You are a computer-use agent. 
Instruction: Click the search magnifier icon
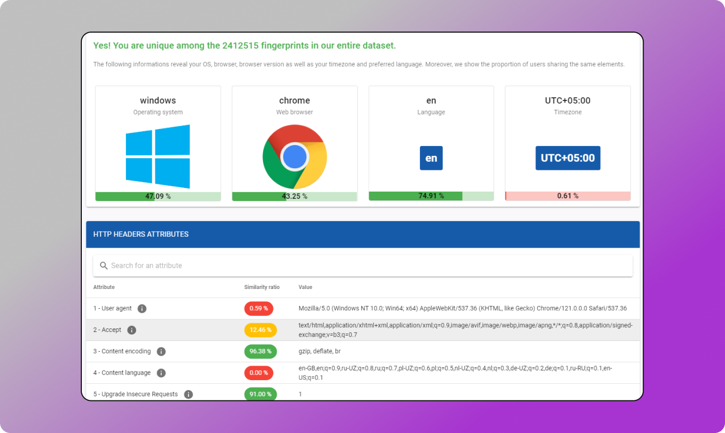[x=104, y=266]
